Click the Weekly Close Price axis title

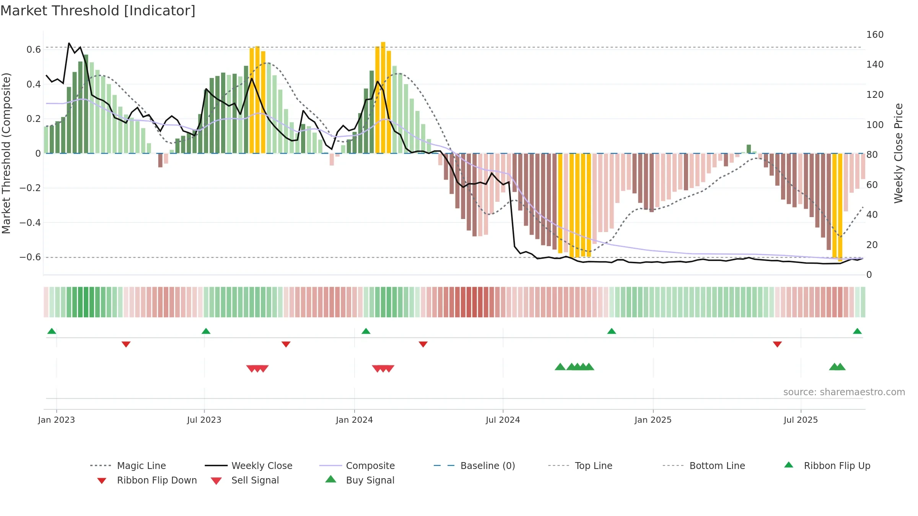(898, 153)
